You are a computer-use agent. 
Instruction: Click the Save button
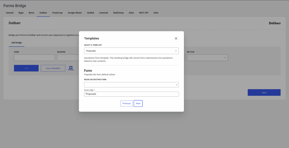click(x=264, y=92)
